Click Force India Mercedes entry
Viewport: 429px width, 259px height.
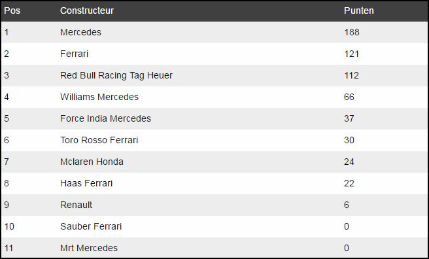pos(105,118)
